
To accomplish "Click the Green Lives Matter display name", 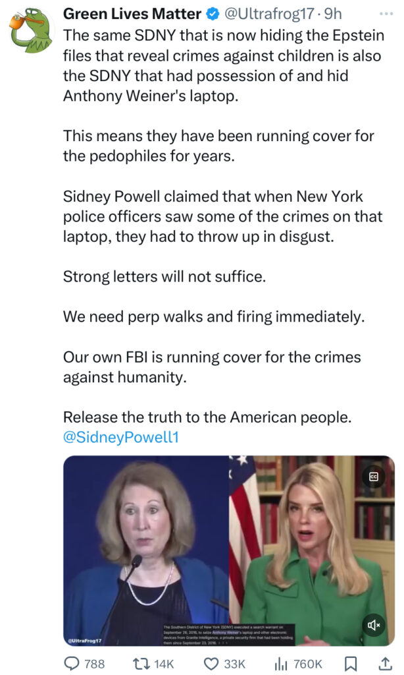I will [x=132, y=14].
